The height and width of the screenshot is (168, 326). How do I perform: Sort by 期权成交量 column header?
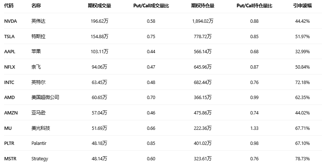pos(99,6)
